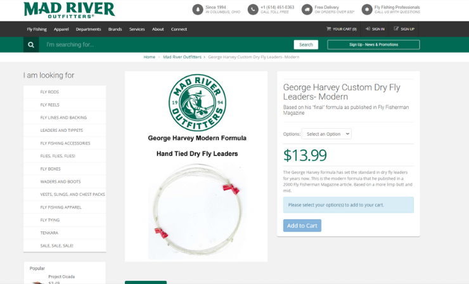Viewport: 469px width, 284px height.
Task: Click the shopping cart icon
Action: (x=329, y=29)
